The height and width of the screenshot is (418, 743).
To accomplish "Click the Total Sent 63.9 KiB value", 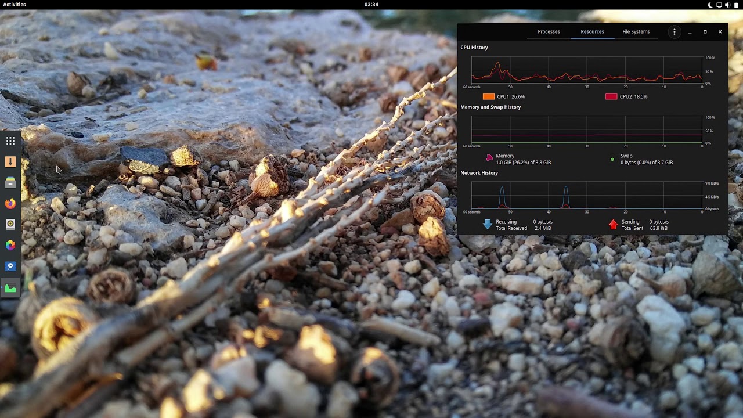I will click(659, 228).
